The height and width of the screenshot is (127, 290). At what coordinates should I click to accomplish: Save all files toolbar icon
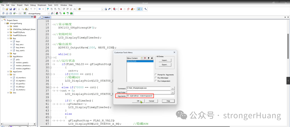click(x=14, y=9)
